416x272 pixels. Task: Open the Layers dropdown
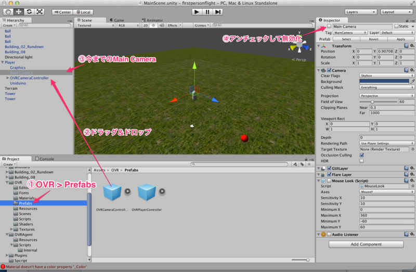point(360,11)
